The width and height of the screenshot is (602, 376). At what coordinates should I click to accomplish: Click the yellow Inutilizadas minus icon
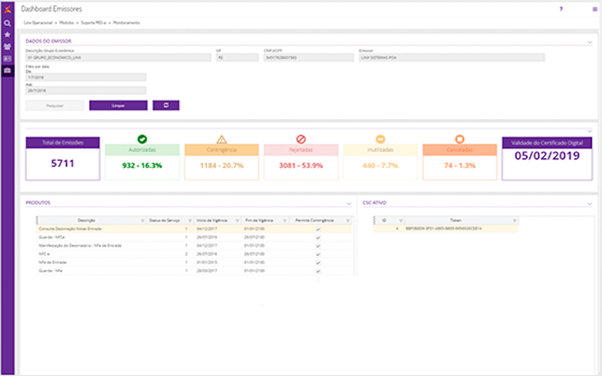pos(380,139)
